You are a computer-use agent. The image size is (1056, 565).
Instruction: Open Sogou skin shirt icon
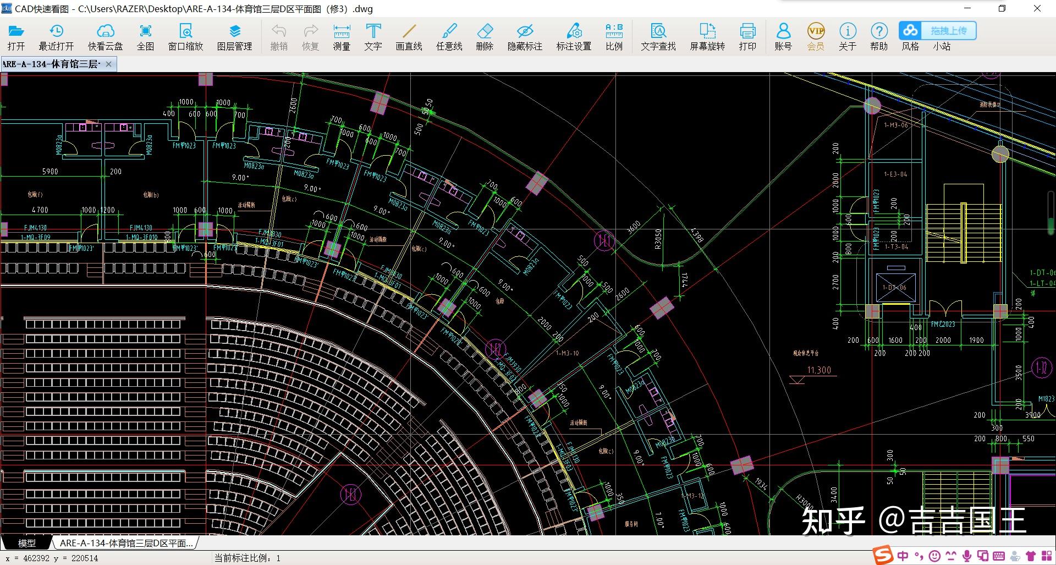point(1031,556)
